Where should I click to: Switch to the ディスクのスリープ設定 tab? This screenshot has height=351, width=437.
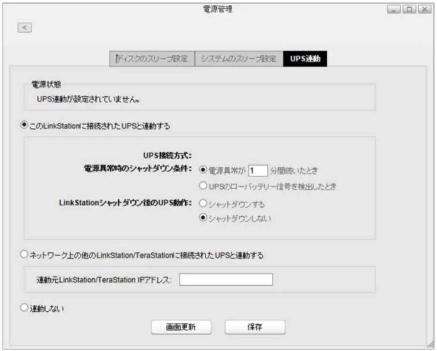(152, 59)
